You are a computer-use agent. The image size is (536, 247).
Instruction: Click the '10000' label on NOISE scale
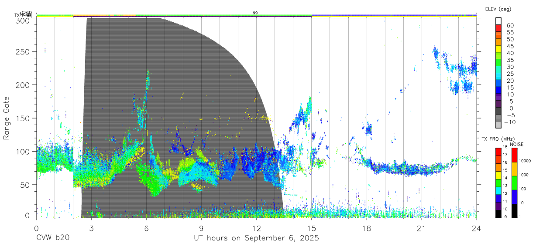point(525,161)
